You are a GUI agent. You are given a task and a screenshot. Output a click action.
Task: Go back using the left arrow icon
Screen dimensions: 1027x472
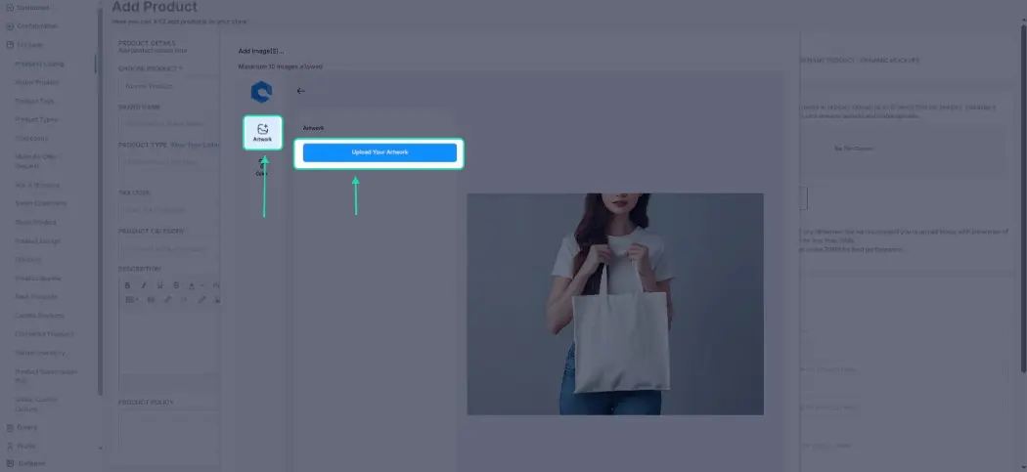(x=300, y=91)
